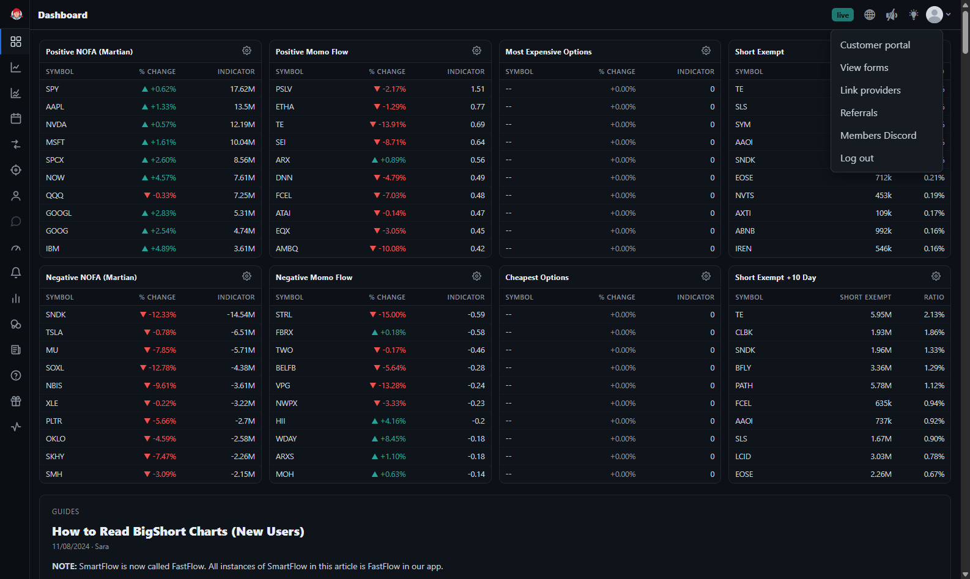Open the gauge speedometer sidebar icon
The image size is (970, 579).
click(x=16, y=247)
